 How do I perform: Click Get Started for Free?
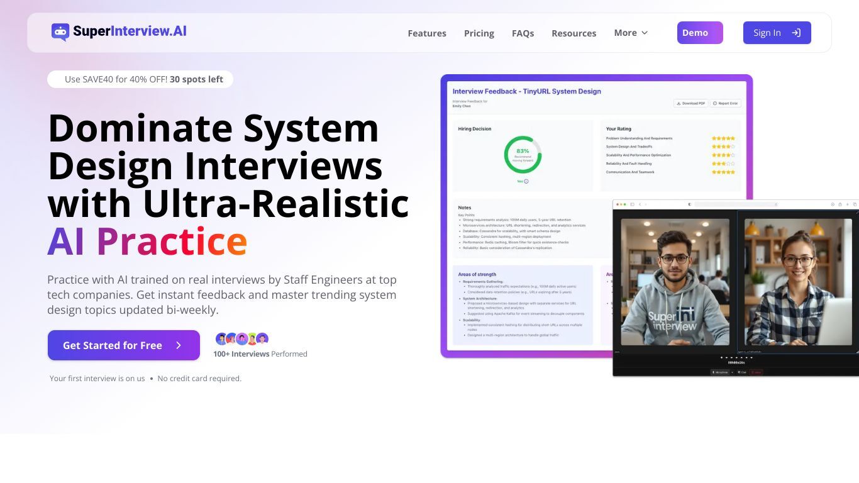coord(124,345)
